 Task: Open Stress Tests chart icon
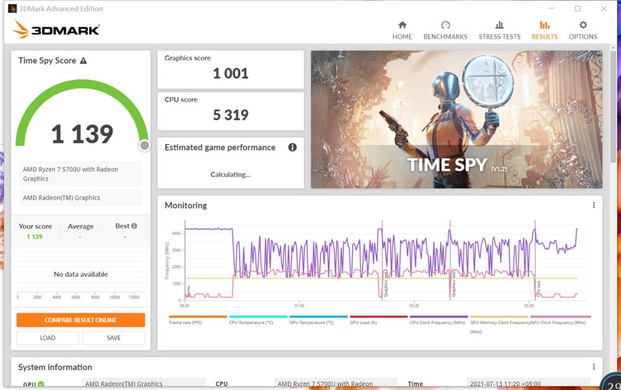(499, 25)
